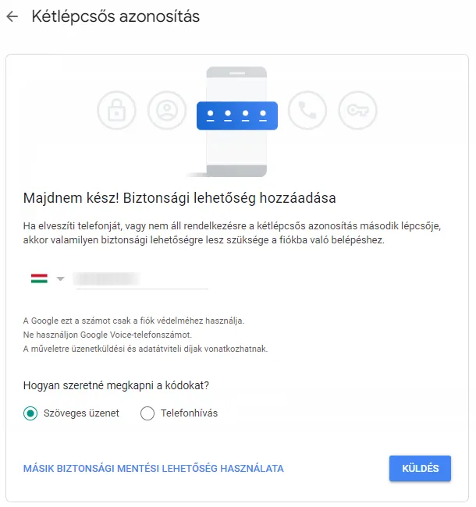Click the Hogyan szeretné megkapni question text
This screenshot has height=507, width=476.
pyautogui.click(x=117, y=385)
